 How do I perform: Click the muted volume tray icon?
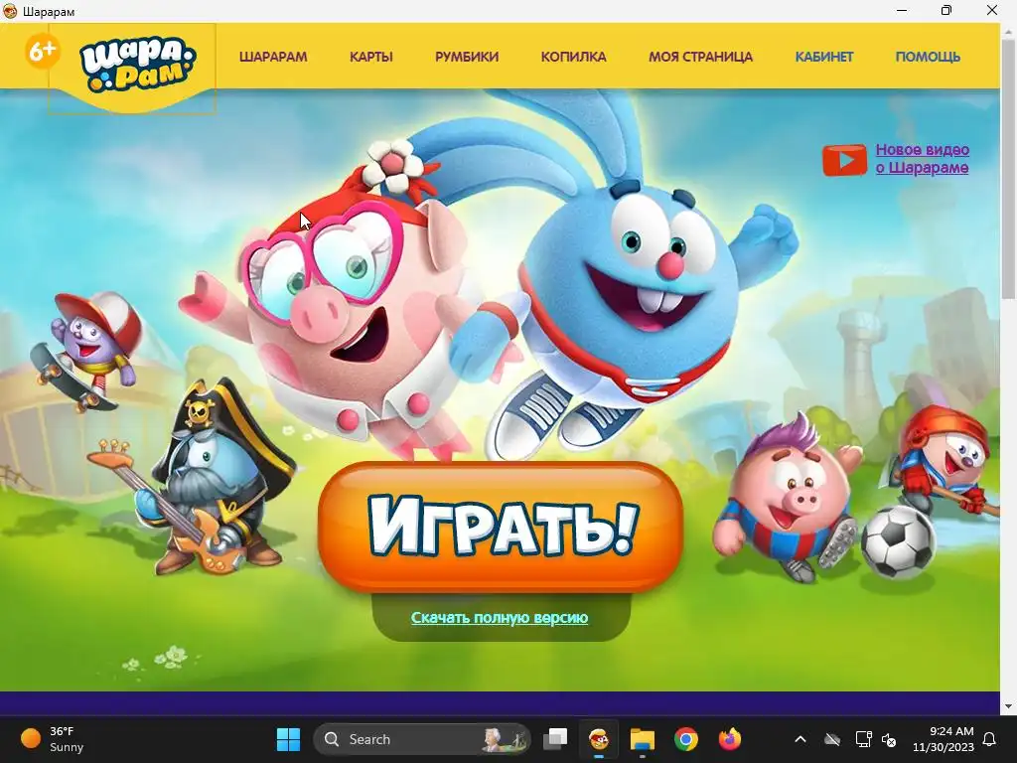coord(889,739)
